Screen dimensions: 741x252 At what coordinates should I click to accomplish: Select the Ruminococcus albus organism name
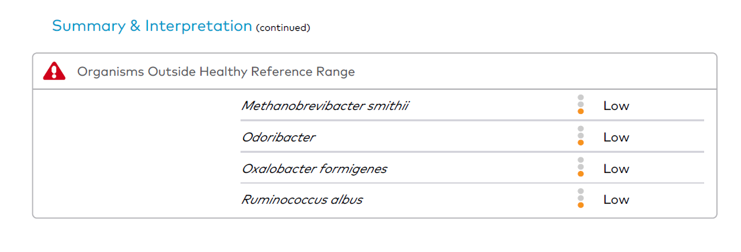[x=302, y=200]
